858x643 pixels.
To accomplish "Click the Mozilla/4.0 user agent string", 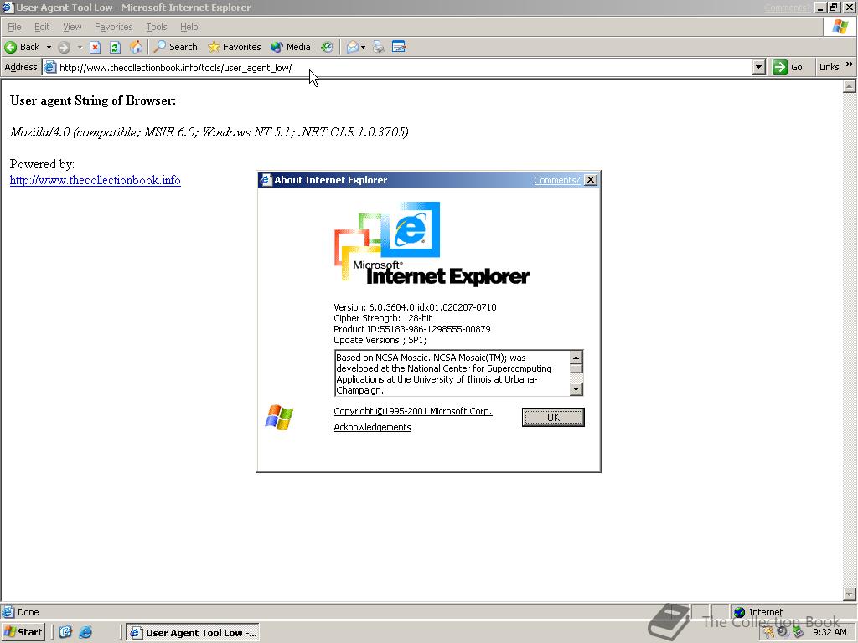I will click(209, 132).
